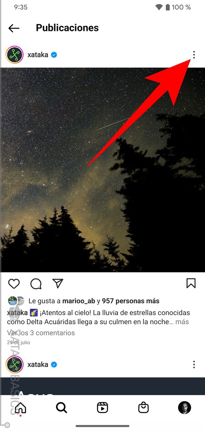Open the Reels tab icon
Viewport: 205px width, 432px height.
click(x=102, y=407)
